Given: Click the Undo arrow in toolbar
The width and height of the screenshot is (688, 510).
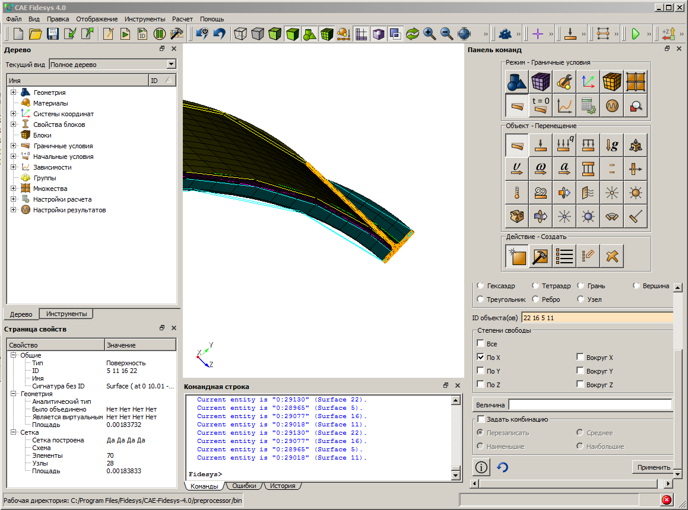Looking at the screenshot, I should tap(220, 34).
